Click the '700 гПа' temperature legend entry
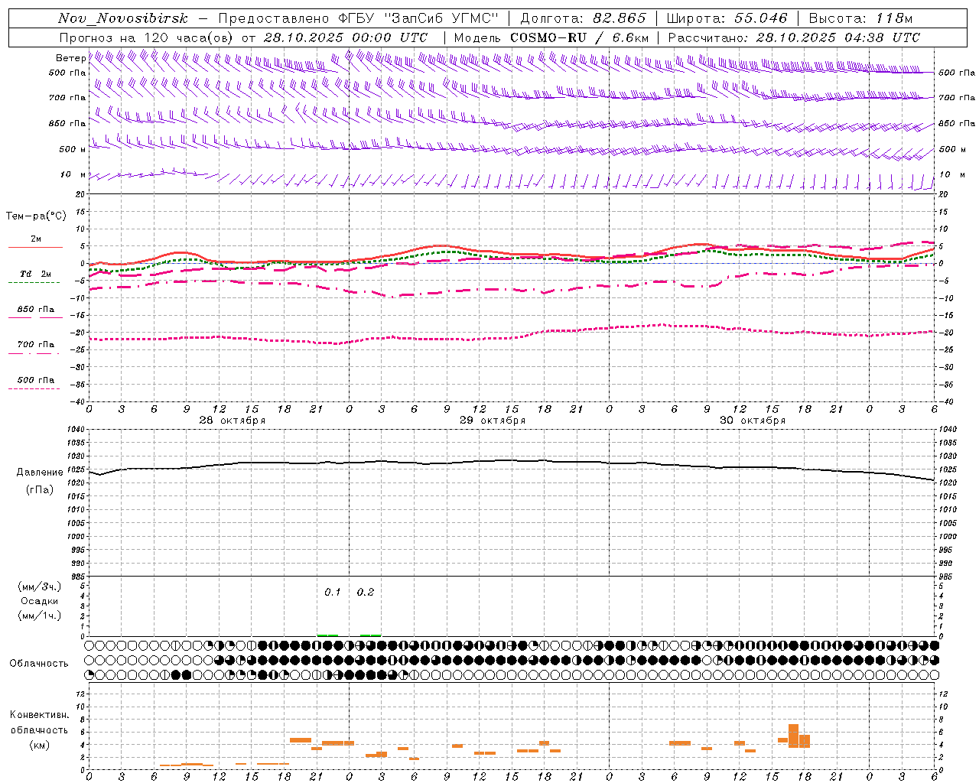This screenshot has height=783, width=979. 36,345
